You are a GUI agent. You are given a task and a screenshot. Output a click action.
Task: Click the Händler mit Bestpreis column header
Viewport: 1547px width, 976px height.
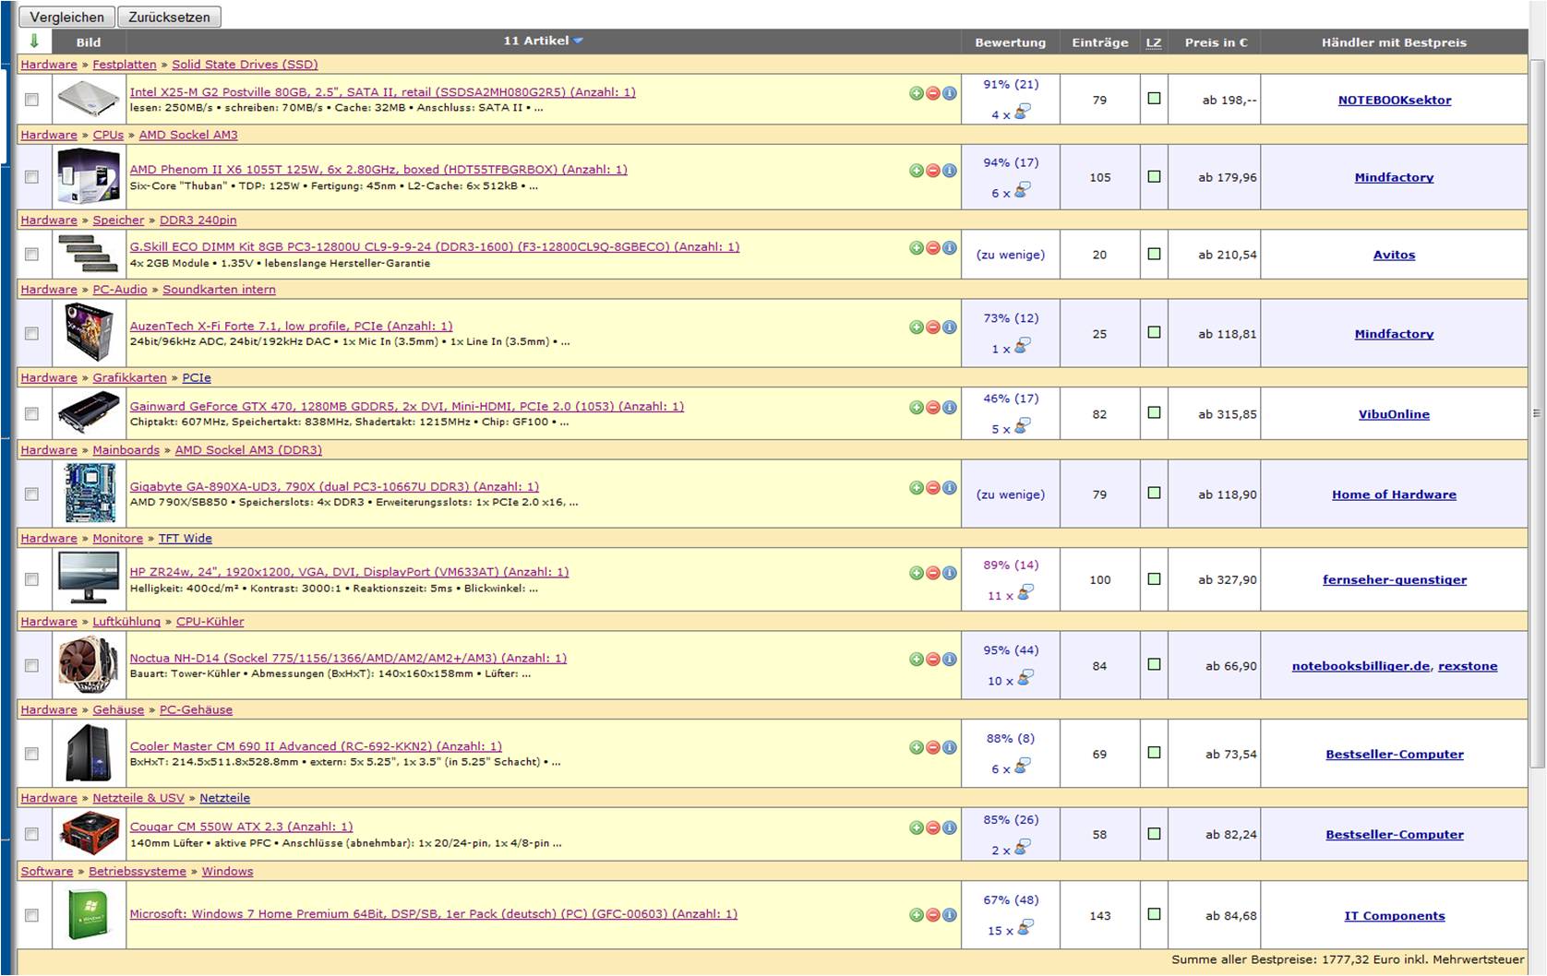1394,42
